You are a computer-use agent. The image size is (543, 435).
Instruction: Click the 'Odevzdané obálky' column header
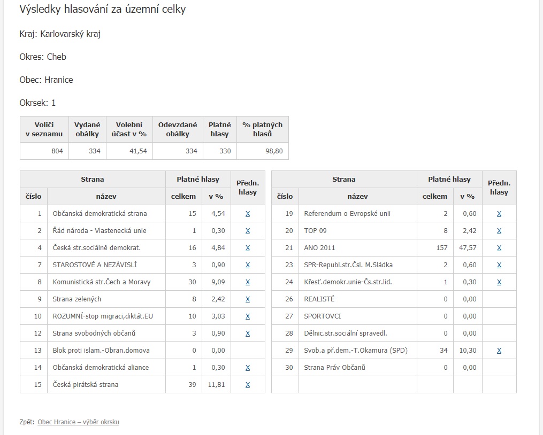coord(178,129)
